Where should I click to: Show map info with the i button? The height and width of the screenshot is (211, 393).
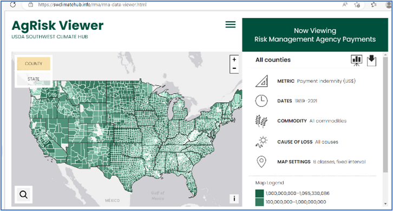(x=234, y=199)
